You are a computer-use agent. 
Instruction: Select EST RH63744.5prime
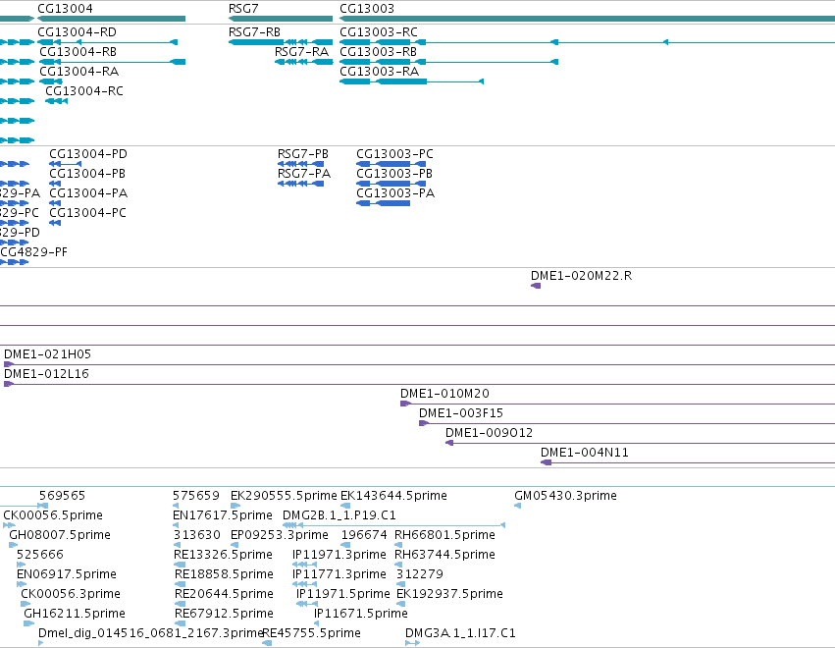(444, 556)
